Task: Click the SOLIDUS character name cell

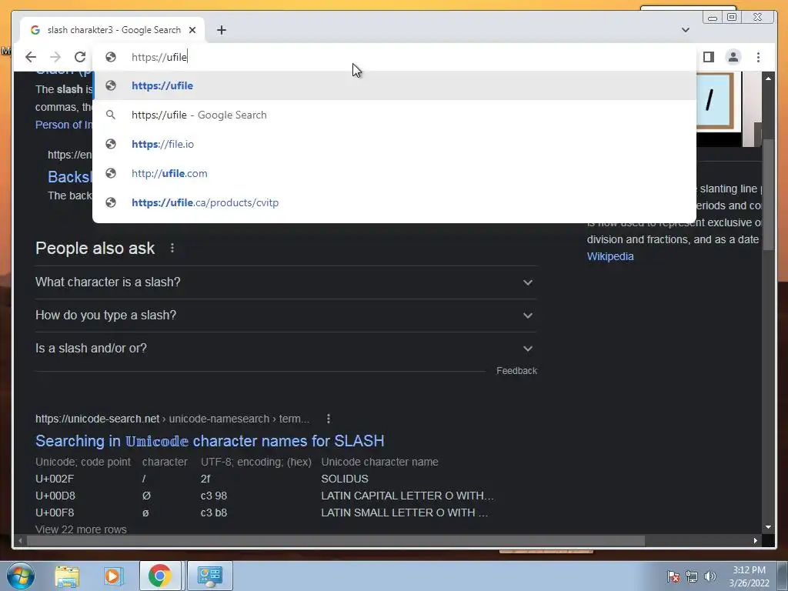Action: pos(345,479)
